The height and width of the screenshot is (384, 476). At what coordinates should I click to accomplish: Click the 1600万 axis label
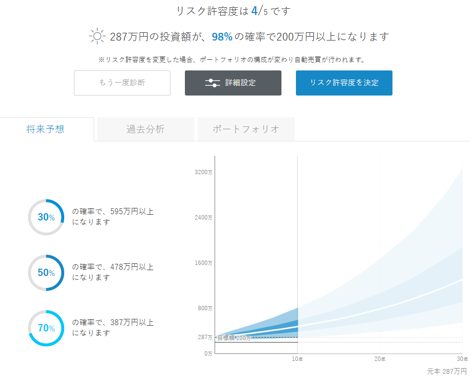click(203, 263)
